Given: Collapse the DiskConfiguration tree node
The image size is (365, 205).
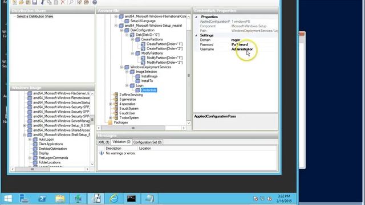Looking at the screenshot, I should [121, 30].
